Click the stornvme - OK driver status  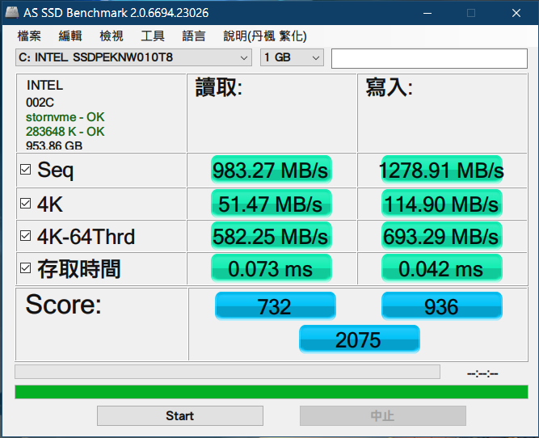65,117
